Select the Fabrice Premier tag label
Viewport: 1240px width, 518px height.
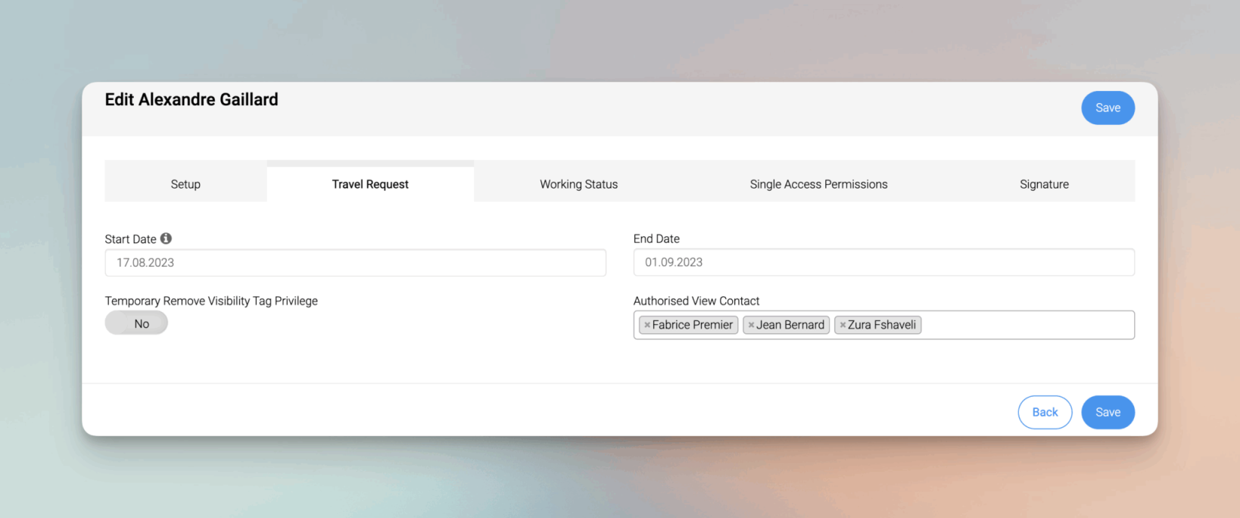point(693,325)
